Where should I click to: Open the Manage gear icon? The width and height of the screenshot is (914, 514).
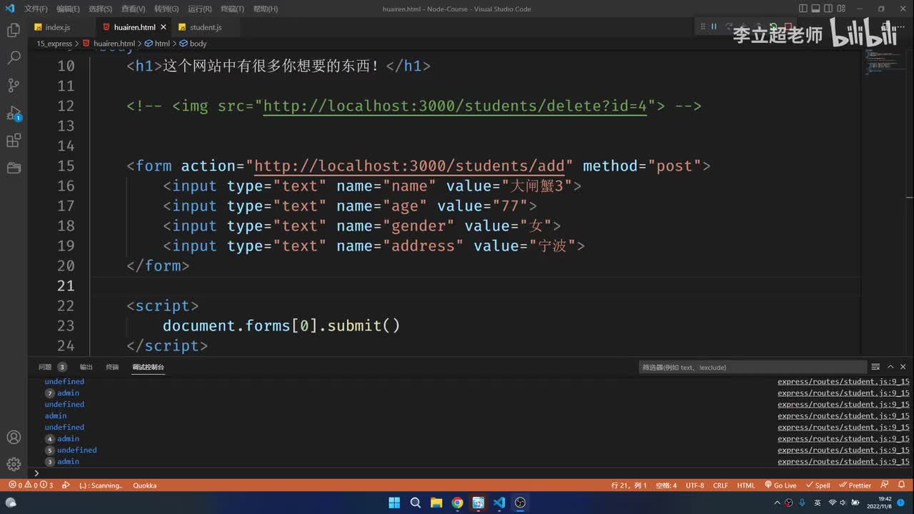click(14, 464)
